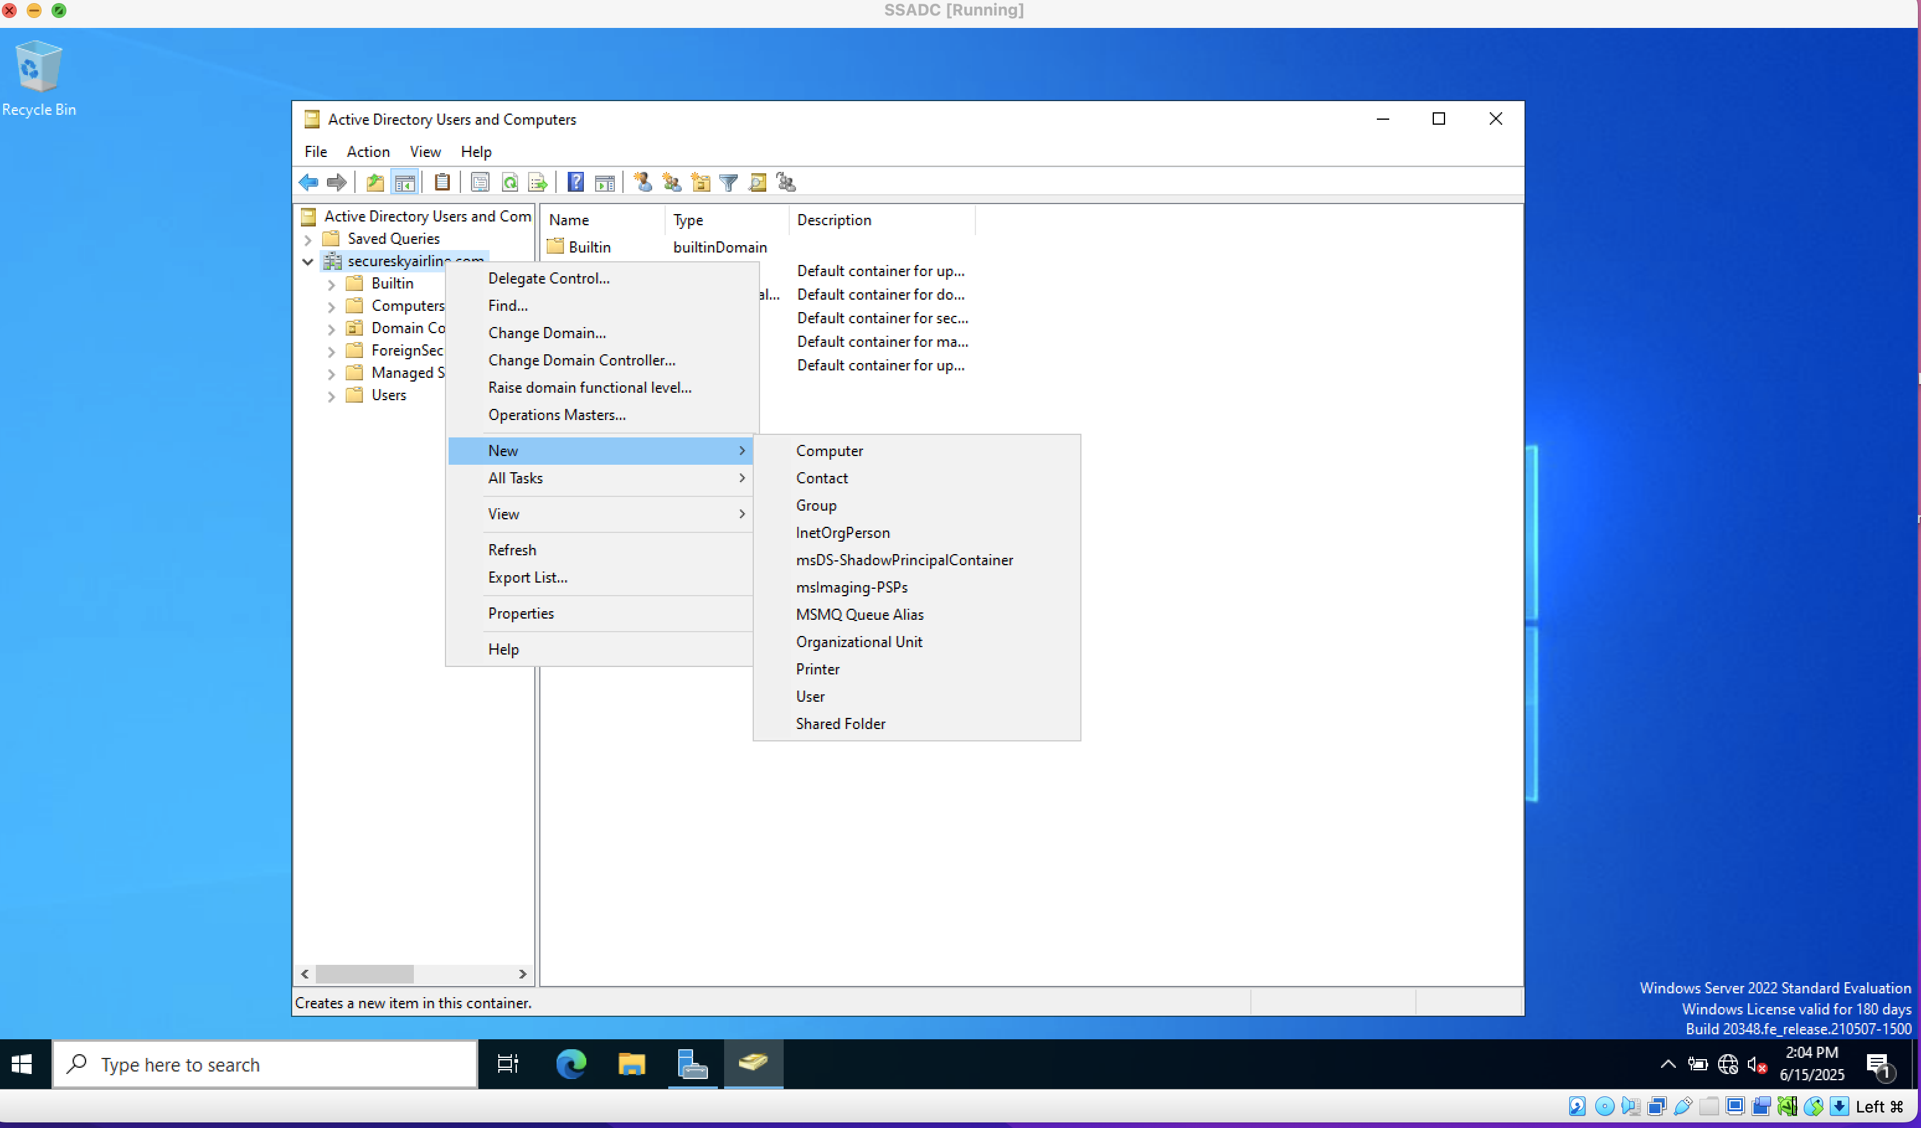Click the Forward arrow toolbar icon
The image size is (1921, 1128).
point(336,183)
